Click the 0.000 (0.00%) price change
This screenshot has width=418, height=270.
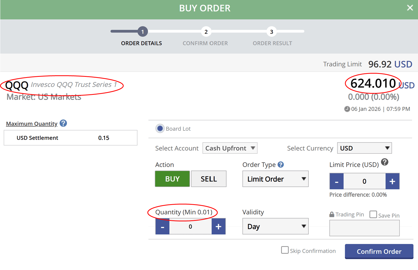click(374, 97)
